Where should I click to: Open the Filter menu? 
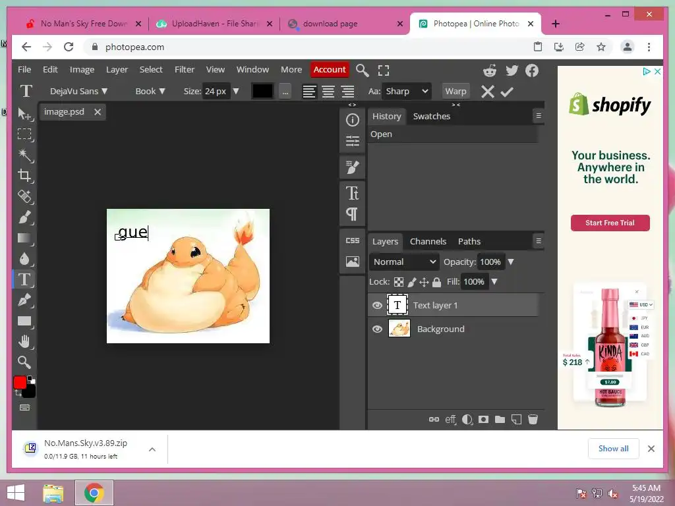pos(185,70)
